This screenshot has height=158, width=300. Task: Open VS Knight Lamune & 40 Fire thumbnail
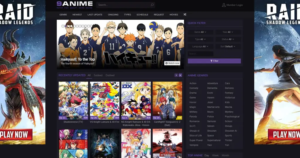(x=105, y=101)
